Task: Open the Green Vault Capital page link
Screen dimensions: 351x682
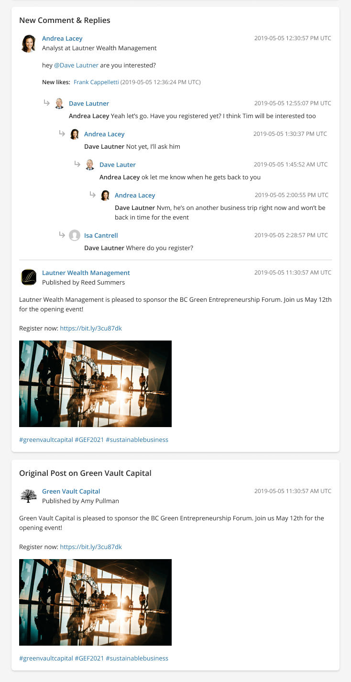Action: point(71,491)
